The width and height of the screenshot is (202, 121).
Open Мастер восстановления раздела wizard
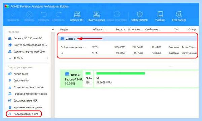coord(28,45)
